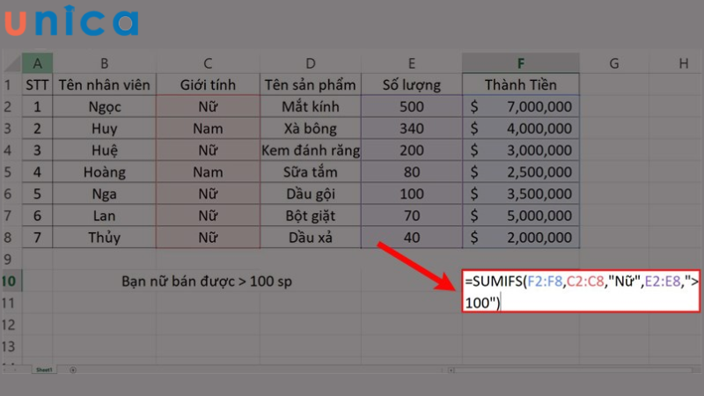Add a new sheet with plus icon
The image size is (704, 396).
coord(73,370)
